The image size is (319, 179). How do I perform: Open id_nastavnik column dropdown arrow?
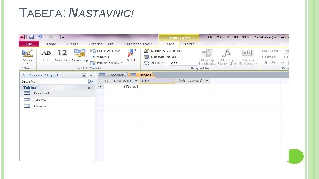click(136, 81)
